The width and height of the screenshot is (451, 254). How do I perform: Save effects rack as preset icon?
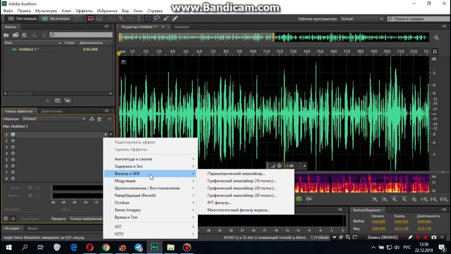(92, 119)
